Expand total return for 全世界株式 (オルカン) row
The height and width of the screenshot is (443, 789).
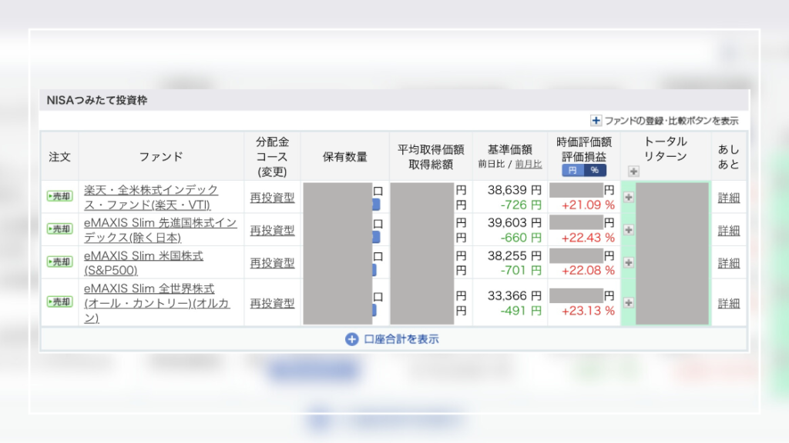point(629,301)
